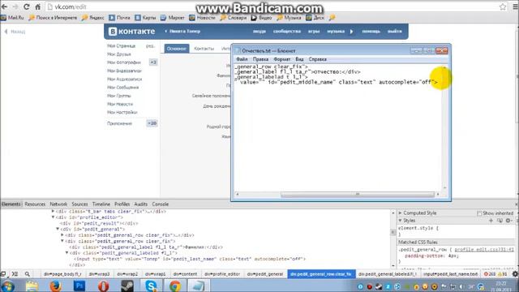Open Мои Сообщения in VK sidebar
Image resolution: width=519 pixels, height=292 pixels.
coord(122,88)
